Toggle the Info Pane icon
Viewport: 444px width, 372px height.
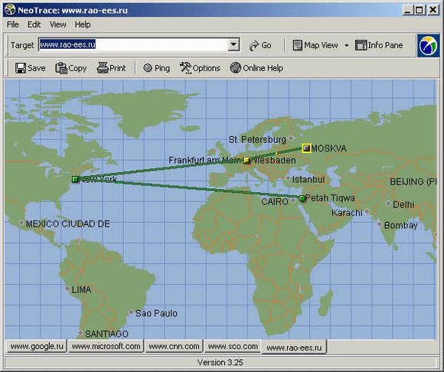coord(361,45)
